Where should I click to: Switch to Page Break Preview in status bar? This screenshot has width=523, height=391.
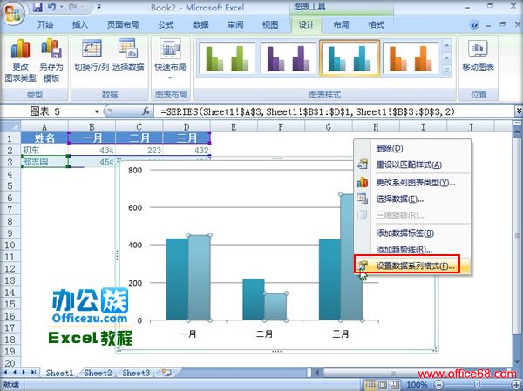(394, 385)
